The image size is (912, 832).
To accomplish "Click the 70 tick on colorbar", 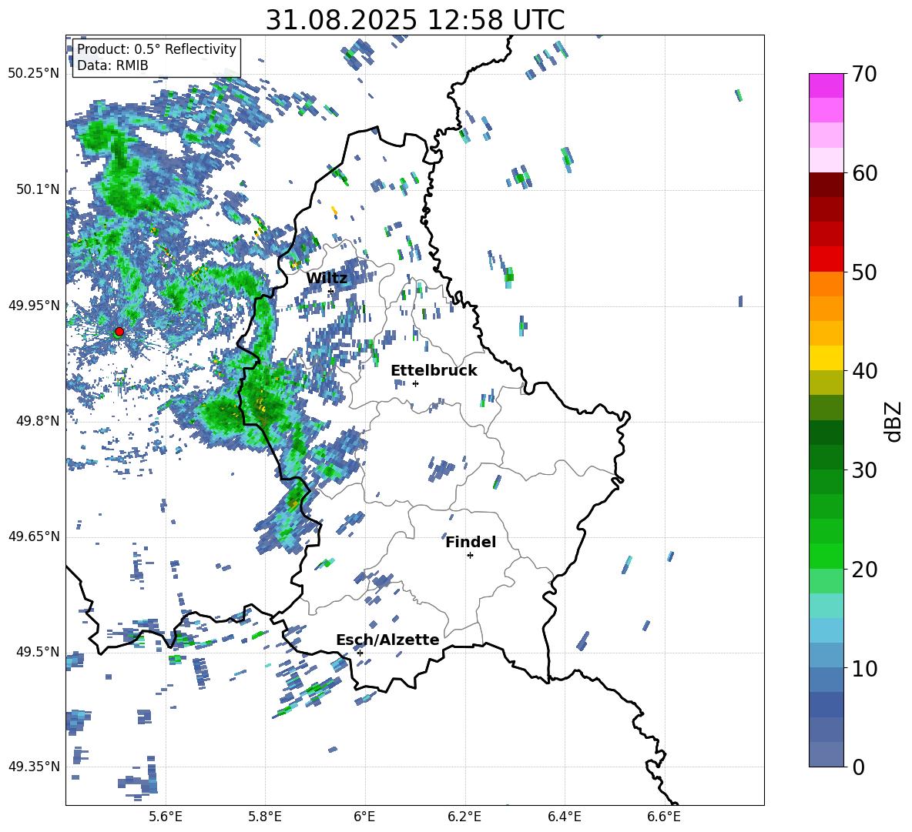I will [864, 75].
